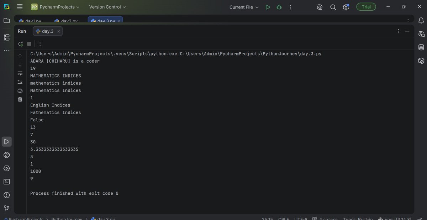Image resolution: width=427 pixels, height=220 pixels.
Task: Rerun day.3 in the Run panel
Action: pos(21,44)
